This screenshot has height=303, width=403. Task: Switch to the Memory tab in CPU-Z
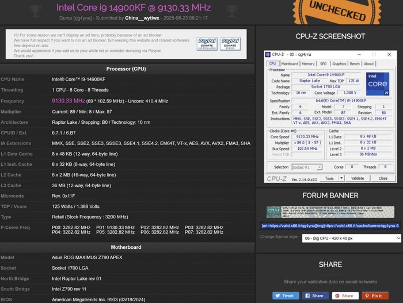308,64
